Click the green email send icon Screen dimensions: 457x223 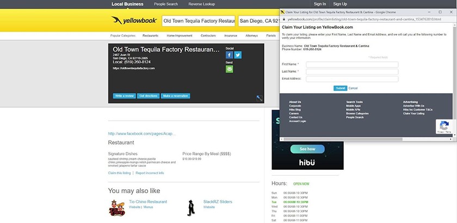tap(230, 69)
